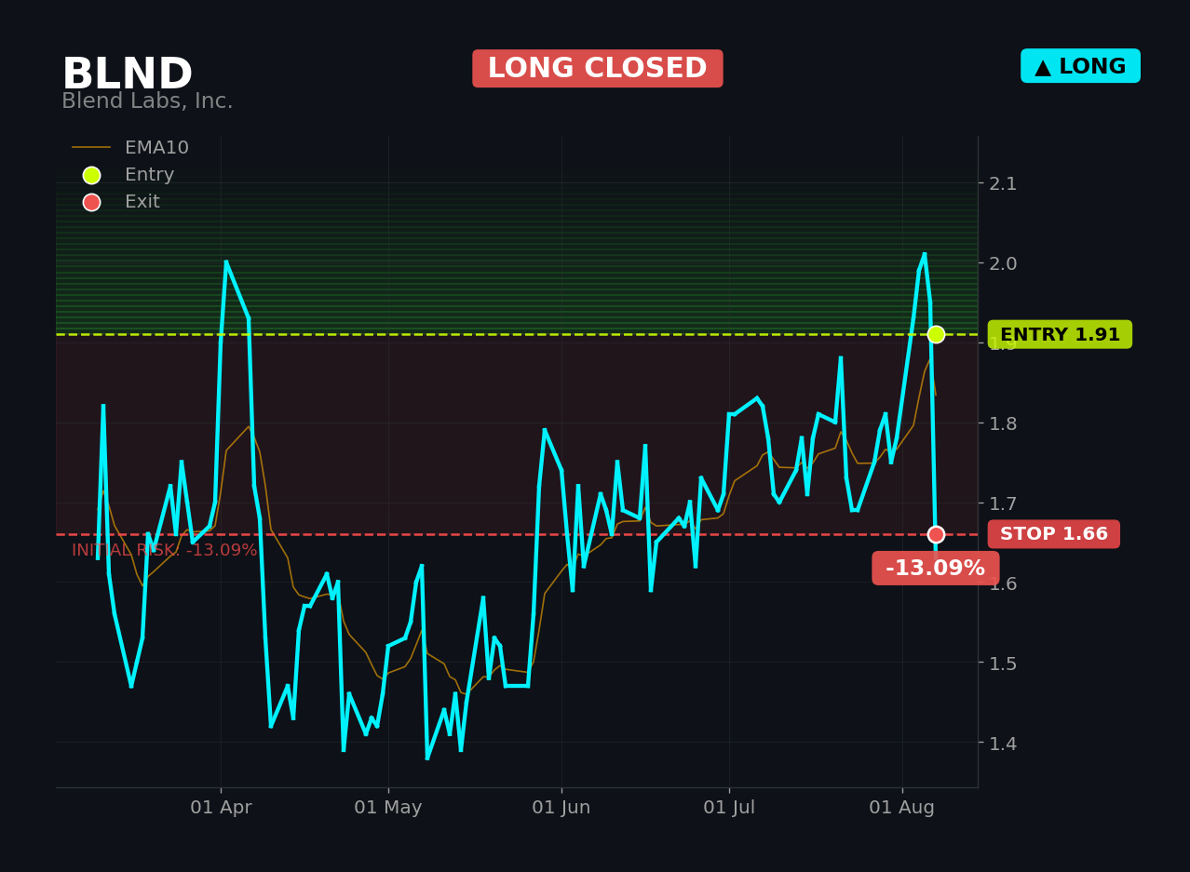
Task: Click the 2.1 price axis label
Action: pyautogui.click(x=1003, y=183)
